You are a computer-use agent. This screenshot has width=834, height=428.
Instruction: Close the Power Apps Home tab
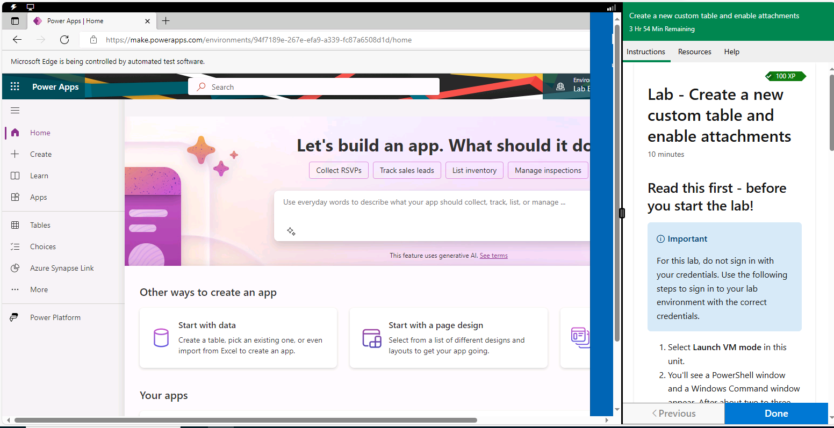[x=148, y=21]
